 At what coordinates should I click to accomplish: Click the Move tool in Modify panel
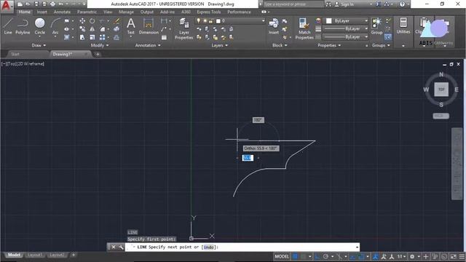[x=82, y=21]
